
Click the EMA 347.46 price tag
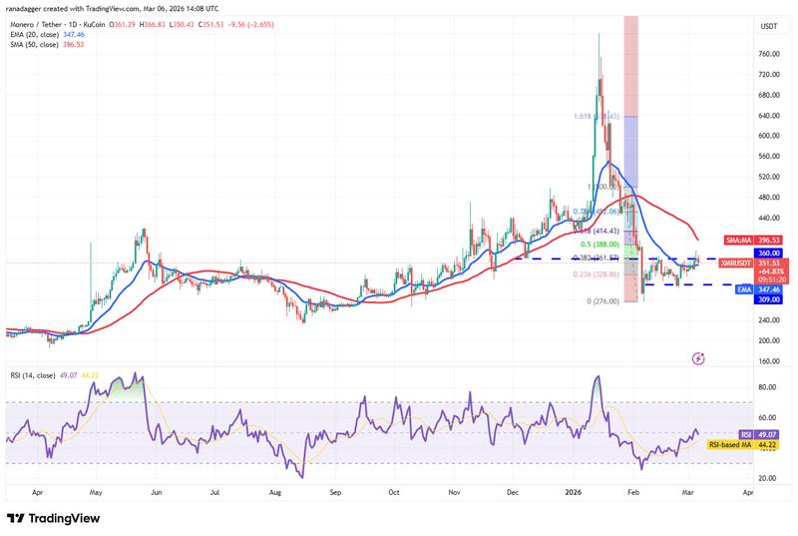(x=759, y=289)
